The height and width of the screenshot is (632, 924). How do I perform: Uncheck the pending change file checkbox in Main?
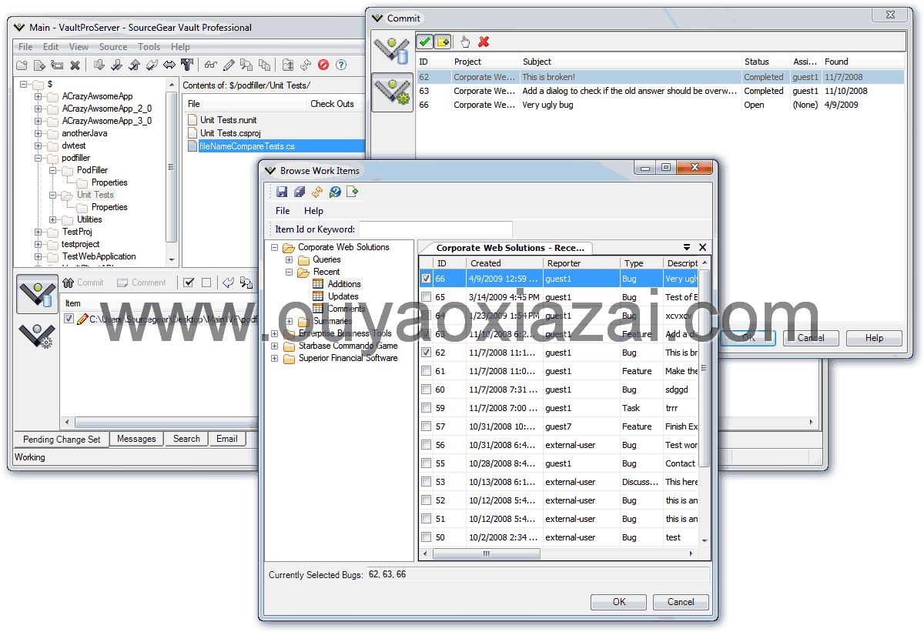69,319
